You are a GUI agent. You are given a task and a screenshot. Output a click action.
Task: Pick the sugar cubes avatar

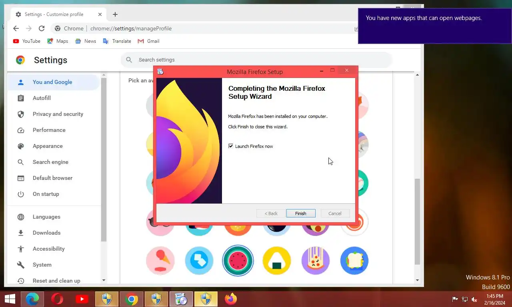tap(199, 261)
